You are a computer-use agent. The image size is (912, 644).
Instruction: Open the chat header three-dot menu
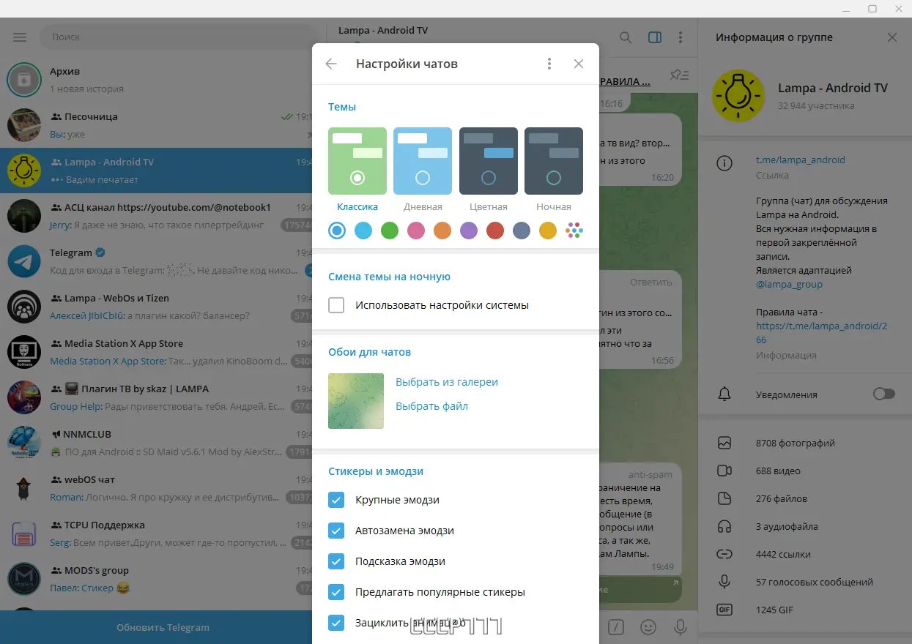[x=681, y=37]
